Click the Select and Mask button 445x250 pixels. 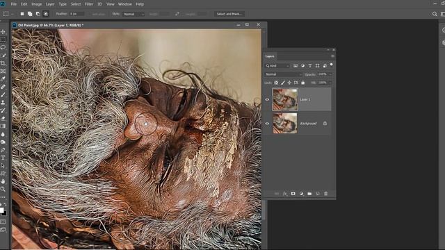pos(229,14)
